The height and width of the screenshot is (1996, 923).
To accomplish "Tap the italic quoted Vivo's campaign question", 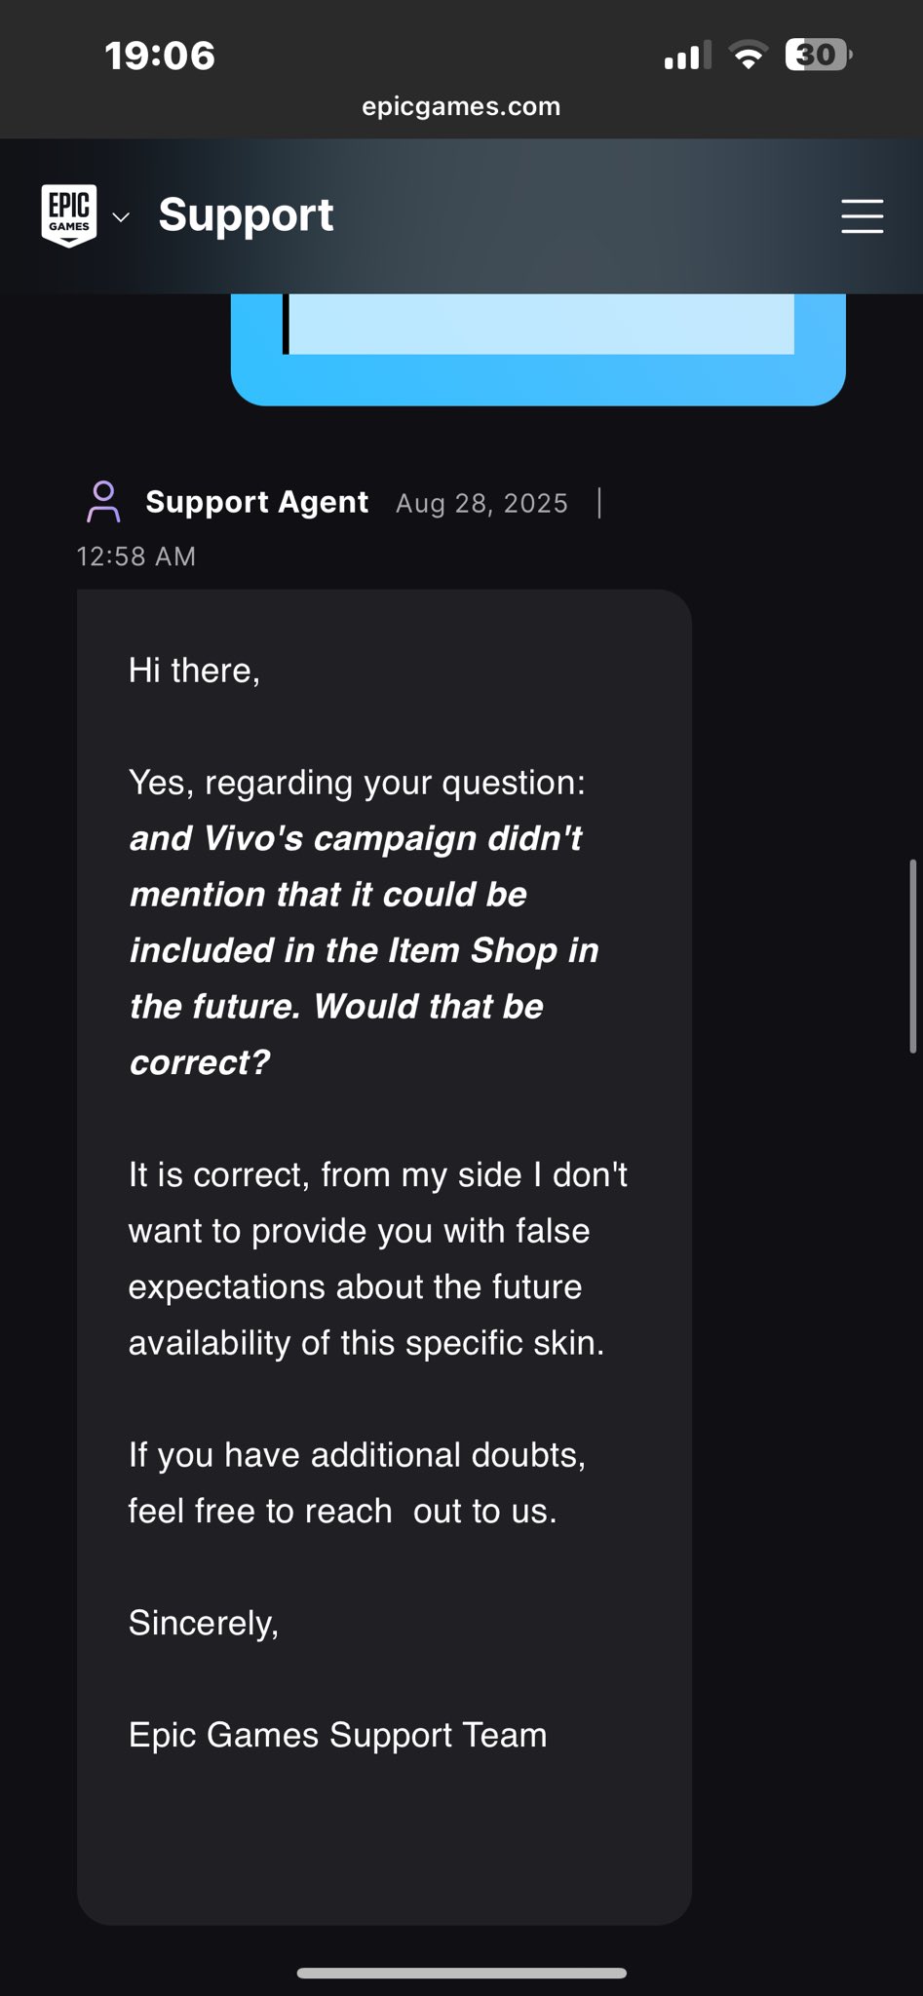I will tap(364, 950).
